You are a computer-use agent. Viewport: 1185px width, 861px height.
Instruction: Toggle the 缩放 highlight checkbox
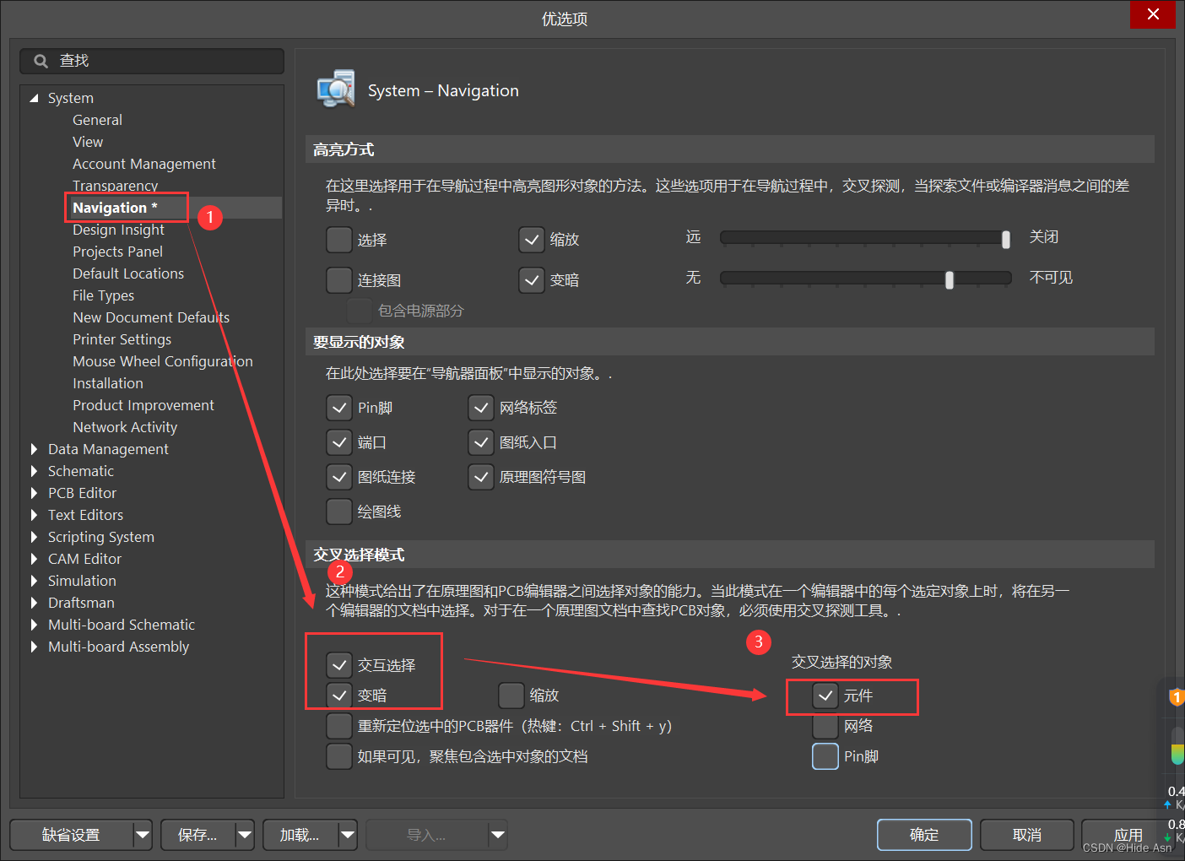tap(532, 240)
